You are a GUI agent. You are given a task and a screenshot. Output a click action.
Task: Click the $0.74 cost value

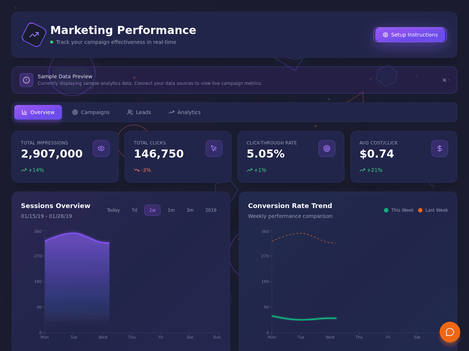pyautogui.click(x=377, y=154)
